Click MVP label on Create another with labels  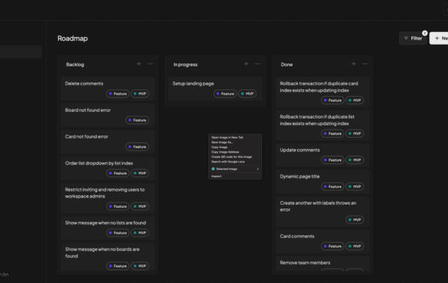[x=355, y=220]
